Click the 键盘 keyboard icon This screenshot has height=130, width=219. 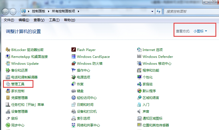74,91
